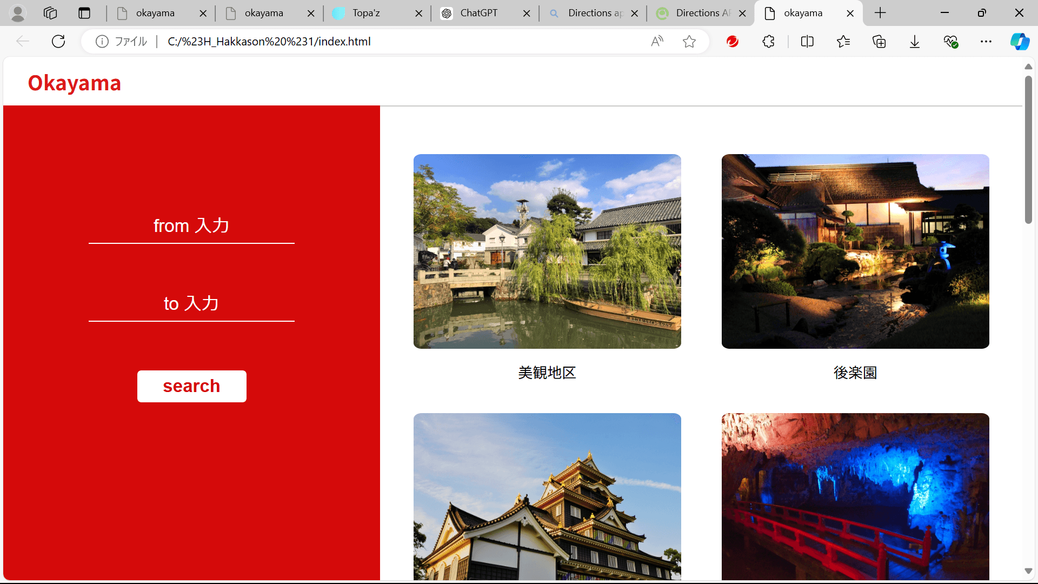
Task: Open a new tab with plus button
Action: pyautogui.click(x=880, y=13)
